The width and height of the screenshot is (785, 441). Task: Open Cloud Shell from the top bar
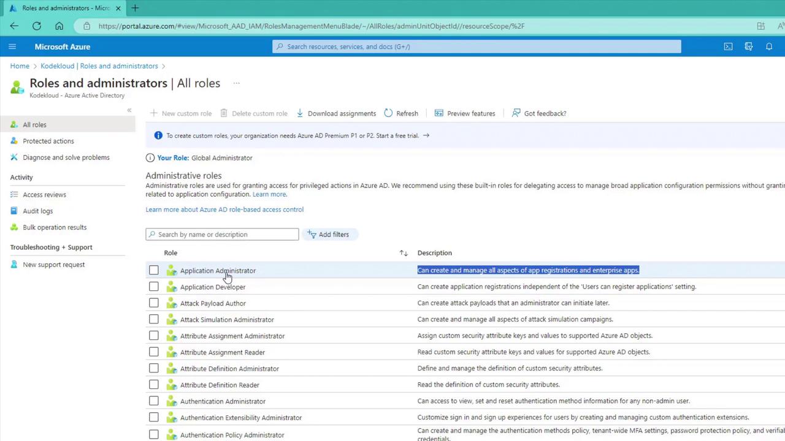728,47
